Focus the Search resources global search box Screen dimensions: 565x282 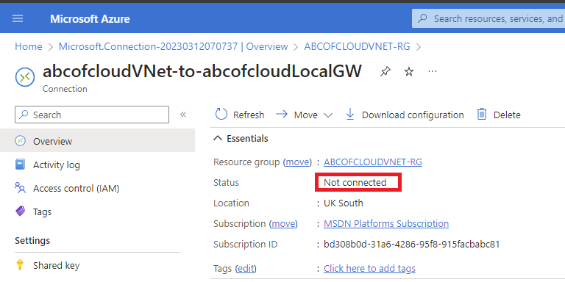488,18
